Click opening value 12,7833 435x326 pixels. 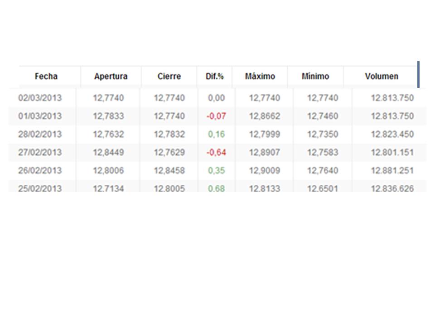[x=108, y=116]
